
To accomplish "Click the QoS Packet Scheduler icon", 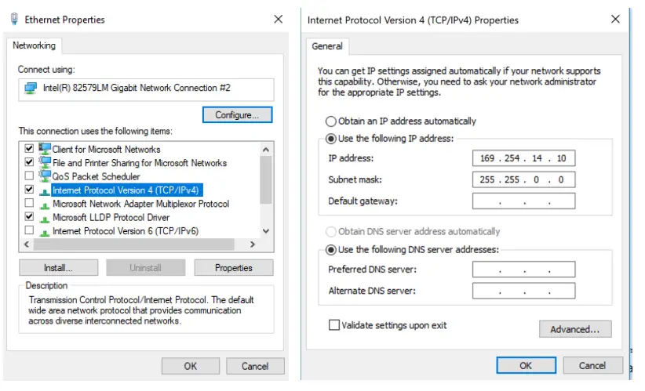I will tap(45, 176).
